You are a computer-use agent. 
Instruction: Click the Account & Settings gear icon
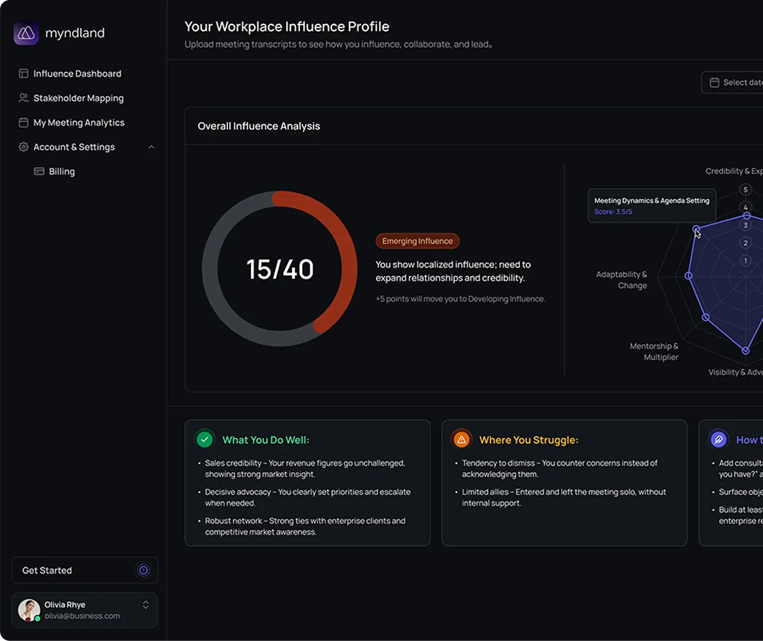pos(23,147)
